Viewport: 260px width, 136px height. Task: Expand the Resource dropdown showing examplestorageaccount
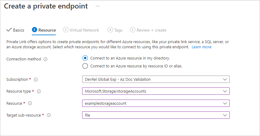tap(225, 103)
